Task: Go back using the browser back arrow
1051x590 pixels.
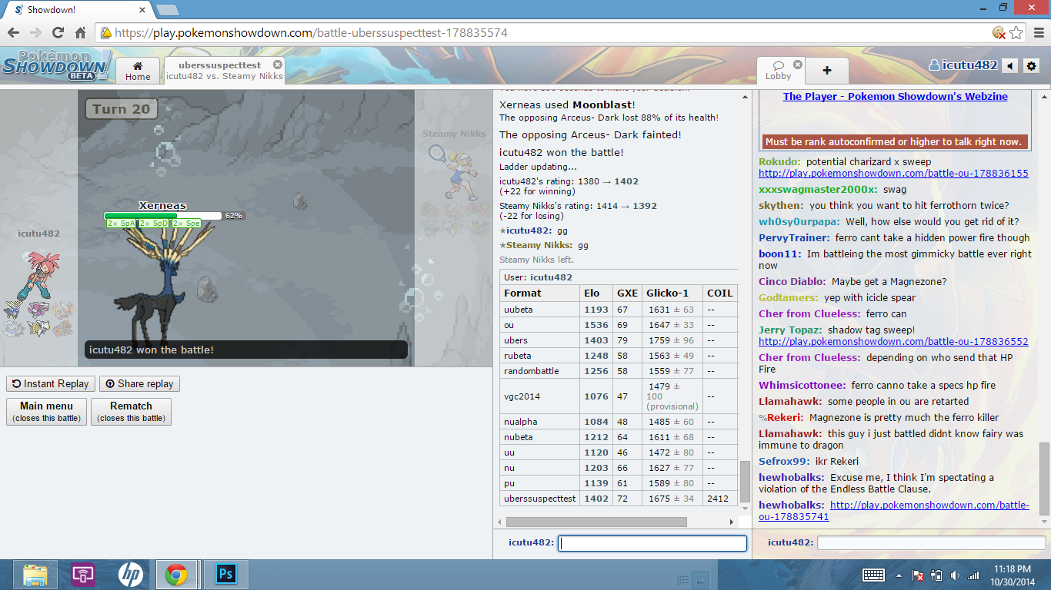Action: click(x=13, y=33)
